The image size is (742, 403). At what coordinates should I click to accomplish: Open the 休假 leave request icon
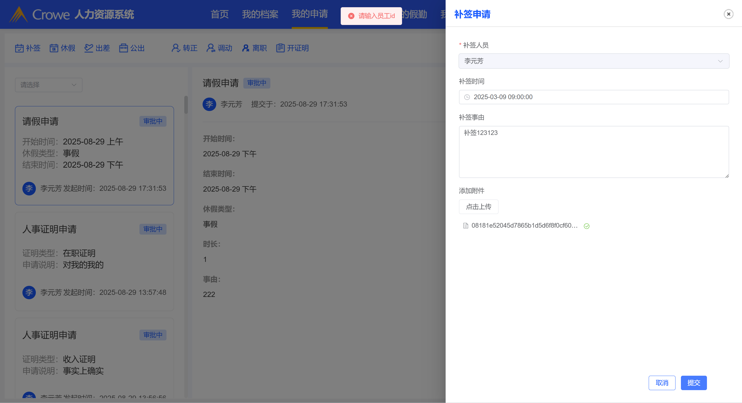pyautogui.click(x=54, y=48)
